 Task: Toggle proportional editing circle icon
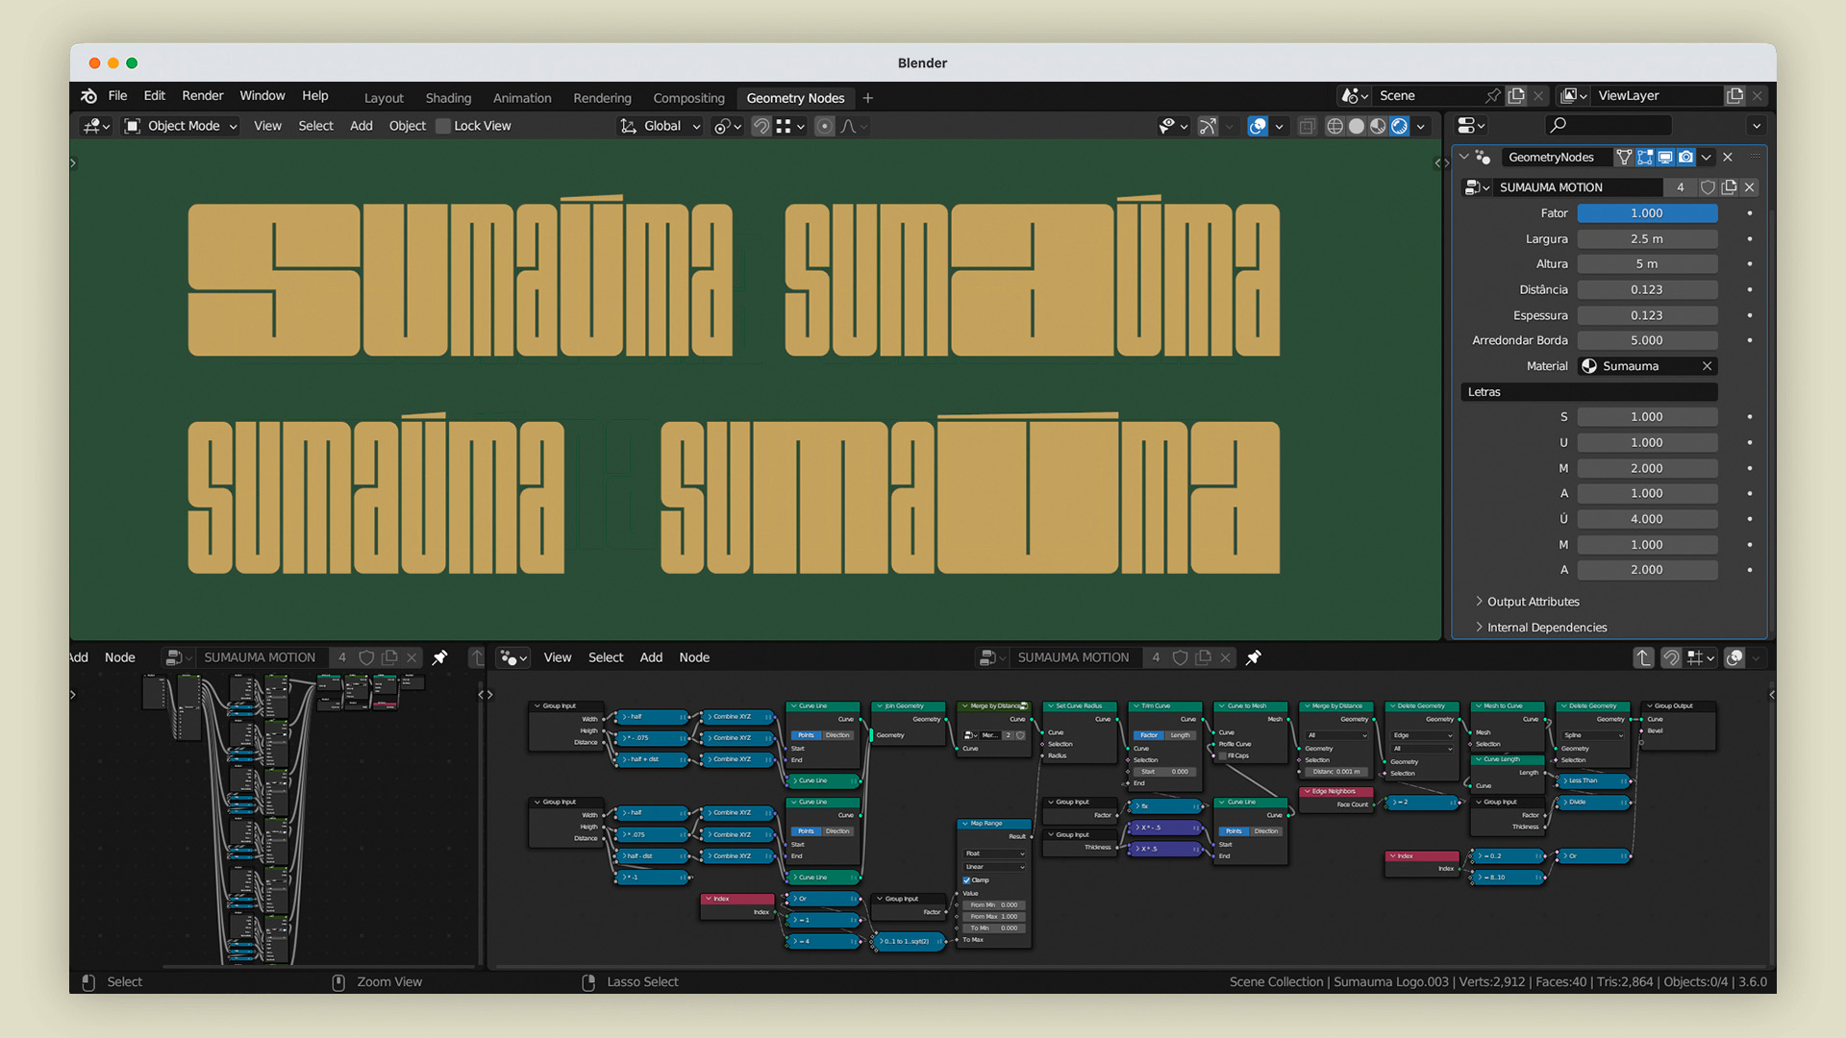(x=824, y=126)
